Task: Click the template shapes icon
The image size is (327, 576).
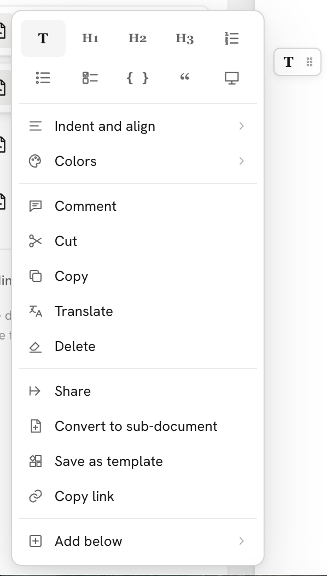Action: click(x=36, y=461)
